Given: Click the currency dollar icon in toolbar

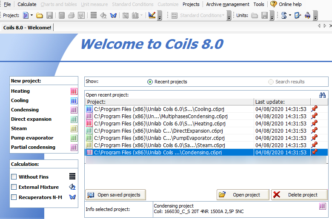Looking at the screenshot, I should click(284, 15).
